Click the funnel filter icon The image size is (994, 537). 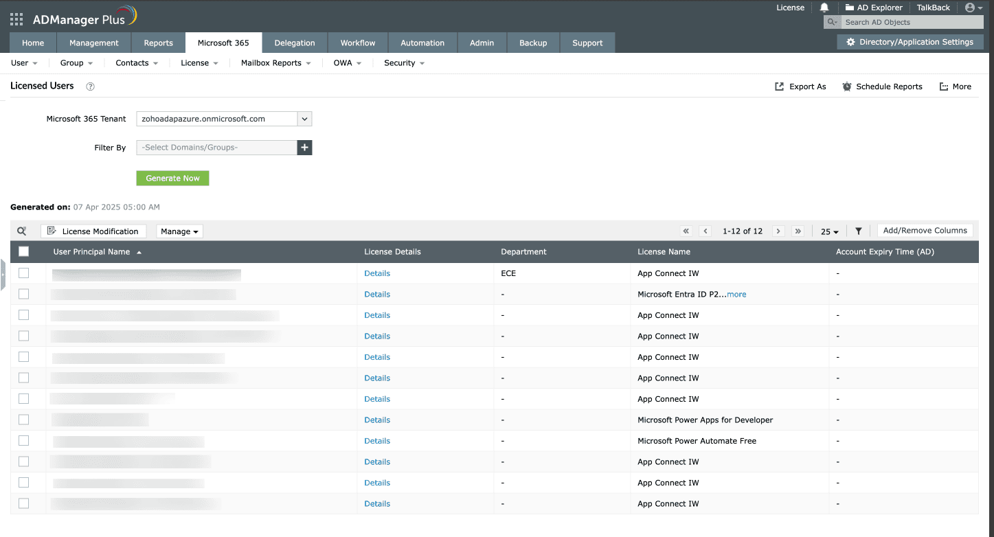[x=858, y=231]
